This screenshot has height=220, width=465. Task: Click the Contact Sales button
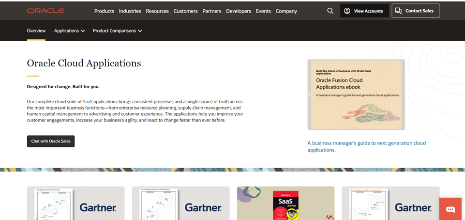click(x=416, y=11)
